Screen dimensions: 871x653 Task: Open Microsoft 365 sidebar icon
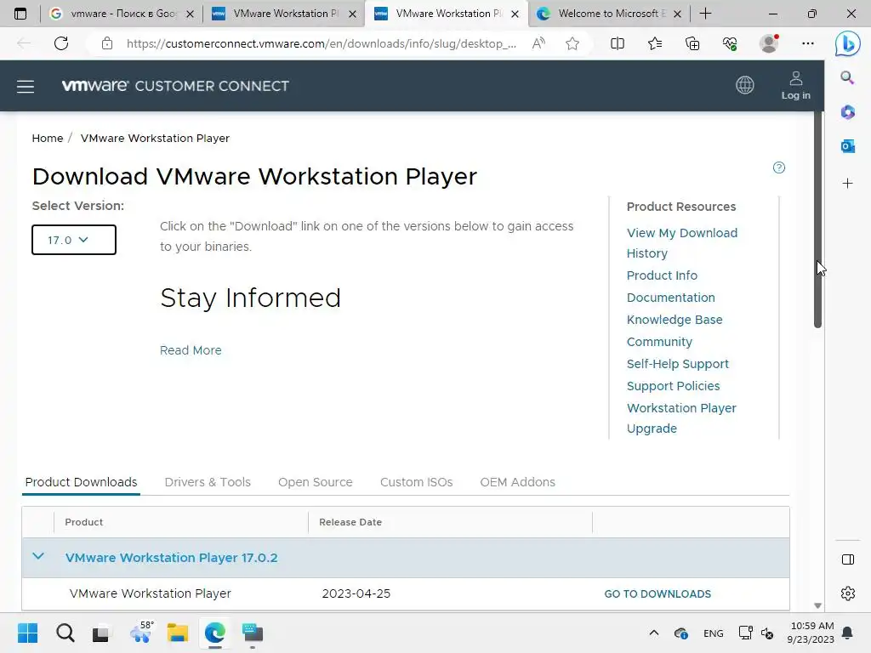point(848,112)
